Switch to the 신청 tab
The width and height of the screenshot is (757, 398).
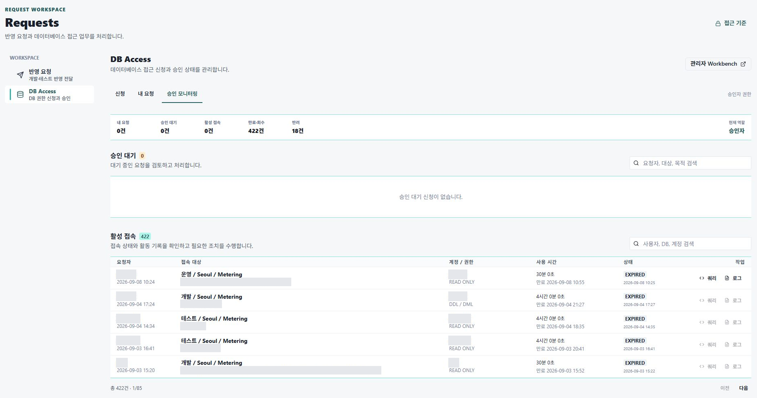[x=120, y=94]
